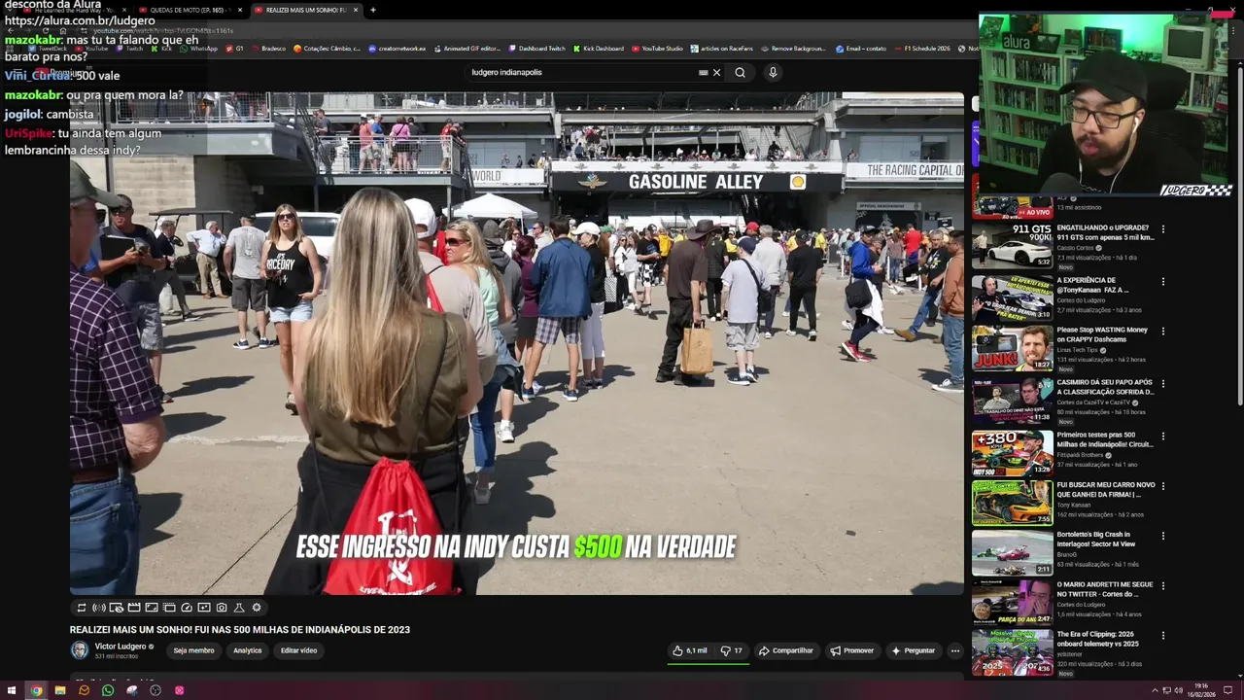Open the articles on RaceFans bookmark
The height and width of the screenshot is (700, 1244).
tap(722, 49)
